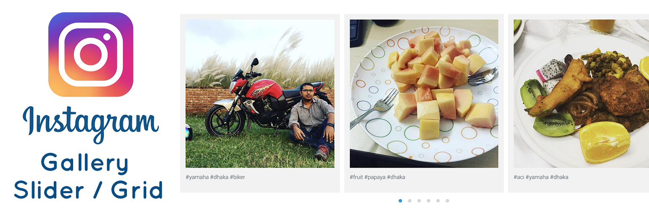The width and height of the screenshot is (649, 210).
Task: Click the Instagram camera logo icon
Action: 91,55
